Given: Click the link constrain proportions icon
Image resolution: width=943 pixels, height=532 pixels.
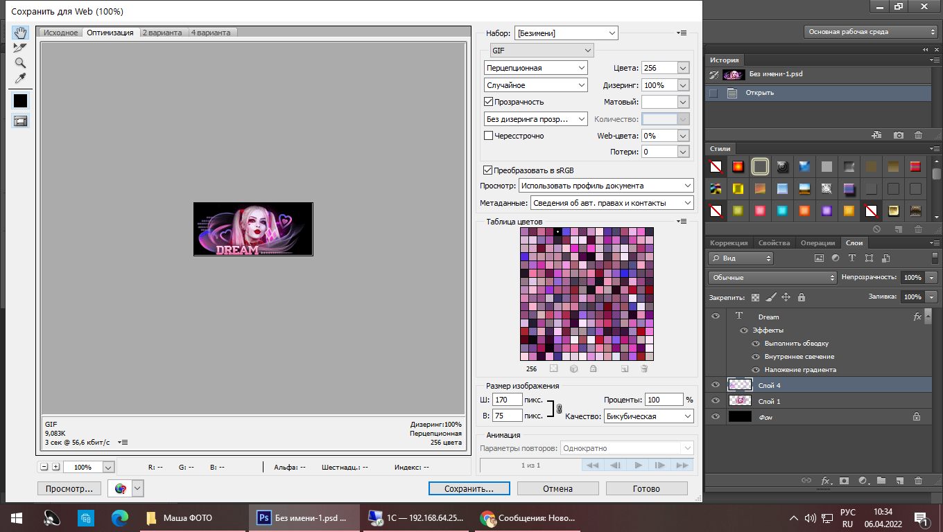Looking at the screenshot, I should (559, 409).
